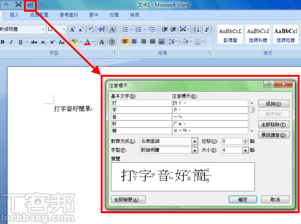Screen dimensions: 301x224
Task: Click offset stepper in Phonetic Guide dialog
Action: [x=246, y=141]
